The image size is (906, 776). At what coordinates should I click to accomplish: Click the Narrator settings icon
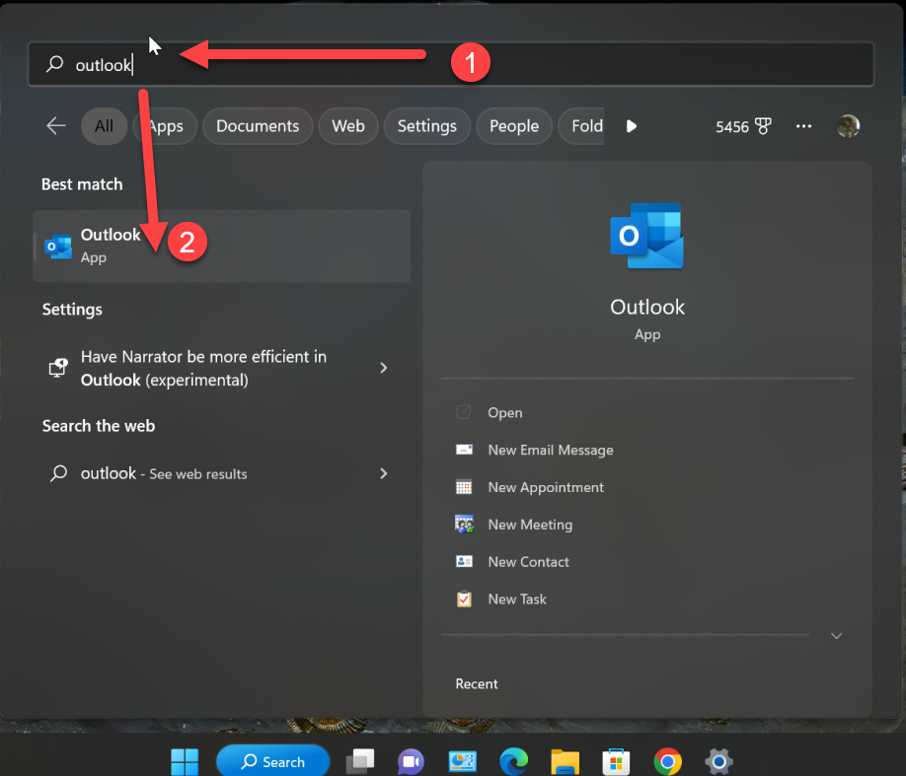point(58,368)
